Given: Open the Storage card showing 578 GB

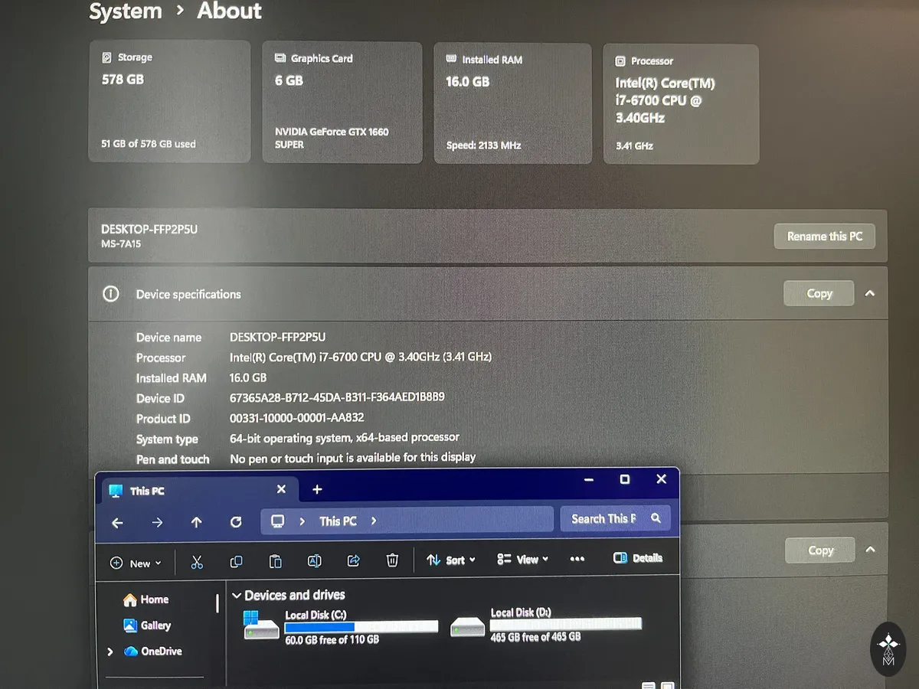Looking at the screenshot, I should click(x=169, y=101).
